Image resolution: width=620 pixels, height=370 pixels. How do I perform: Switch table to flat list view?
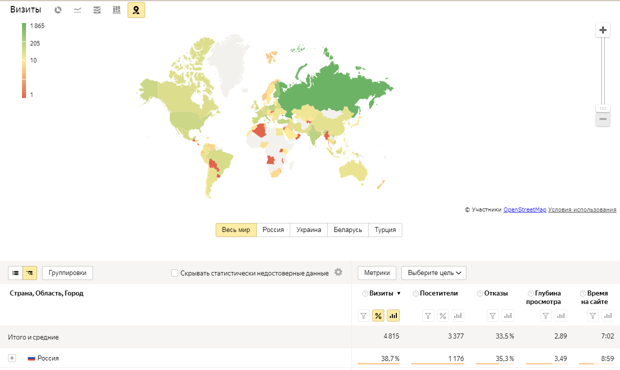(x=16, y=273)
